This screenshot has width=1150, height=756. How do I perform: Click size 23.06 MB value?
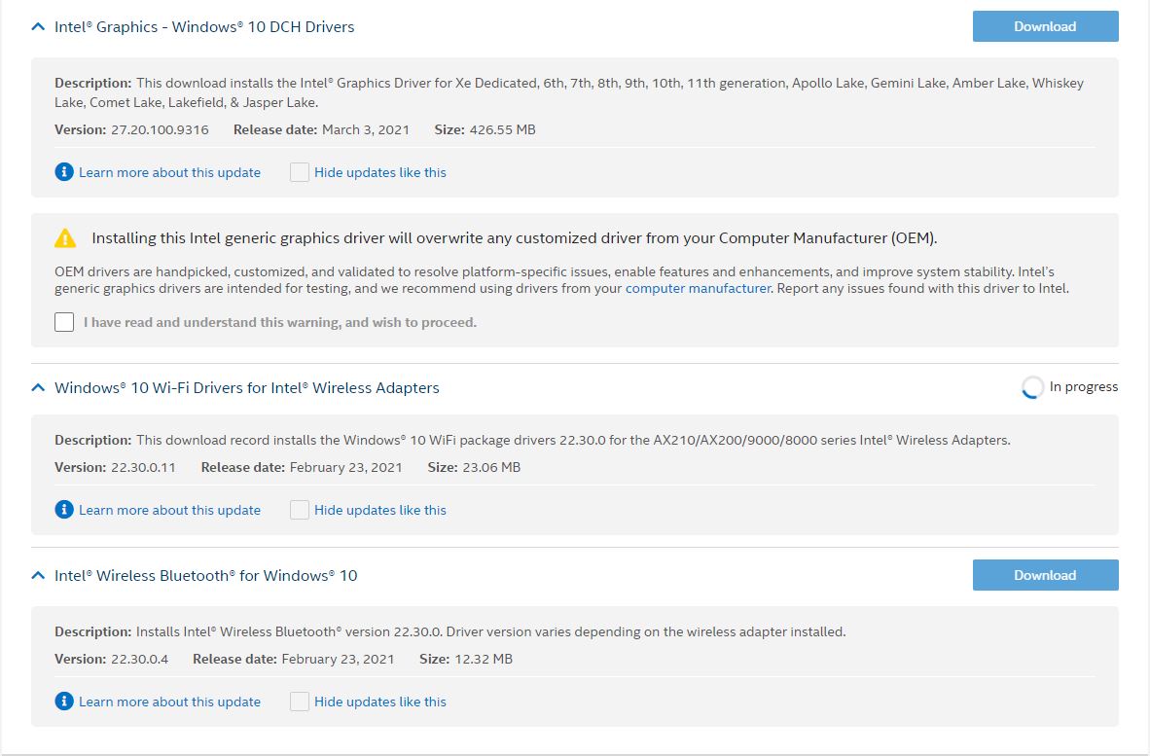pyautogui.click(x=491, y=467)
